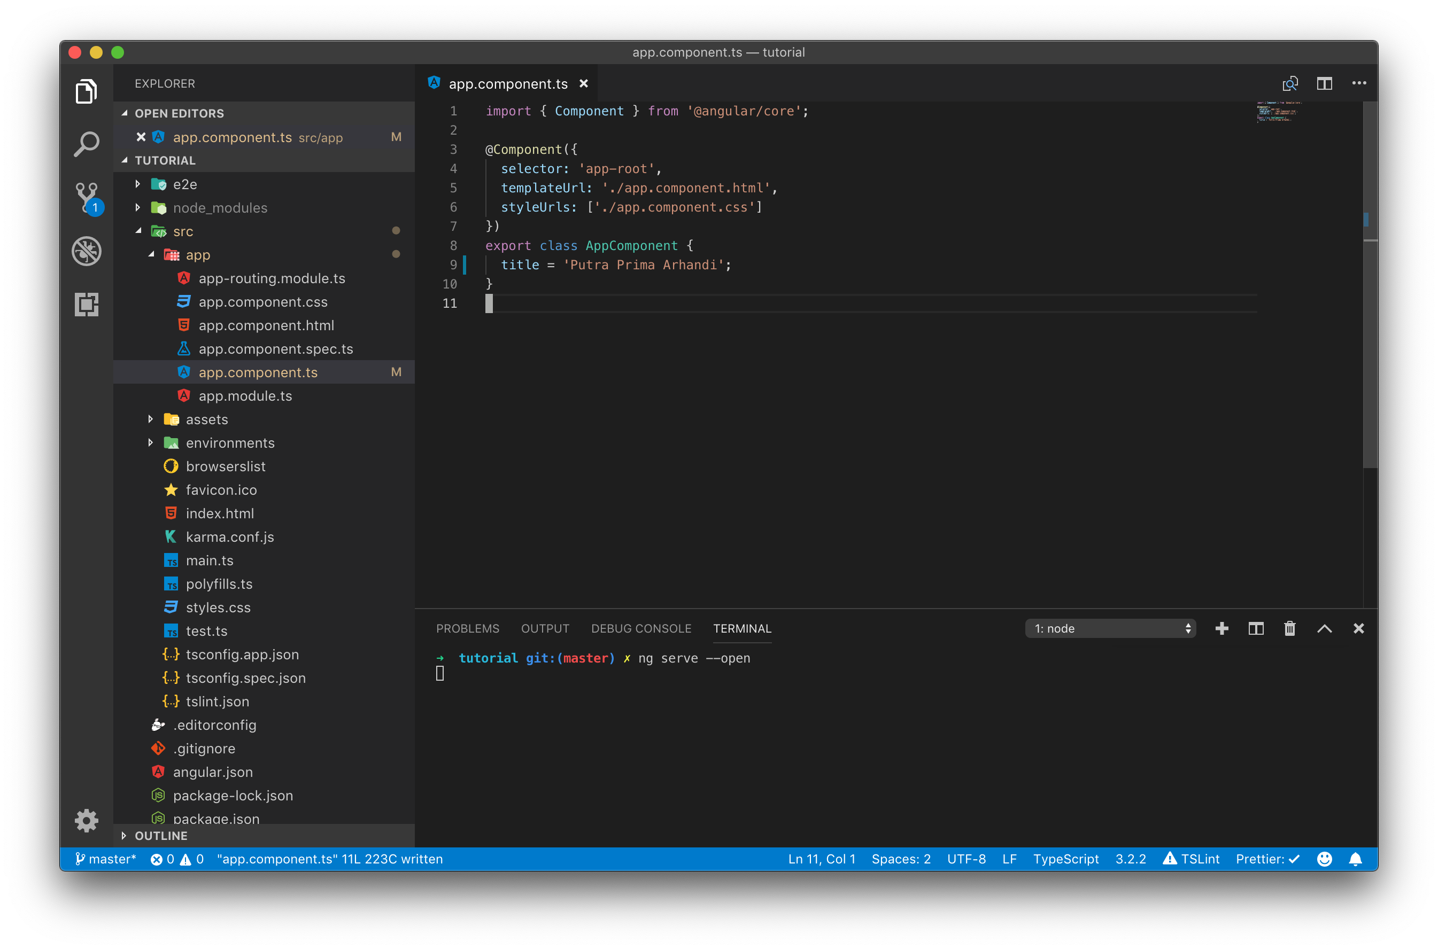Click the kill terminal button
1438x950 pixels.
(x=1288, y=629)
